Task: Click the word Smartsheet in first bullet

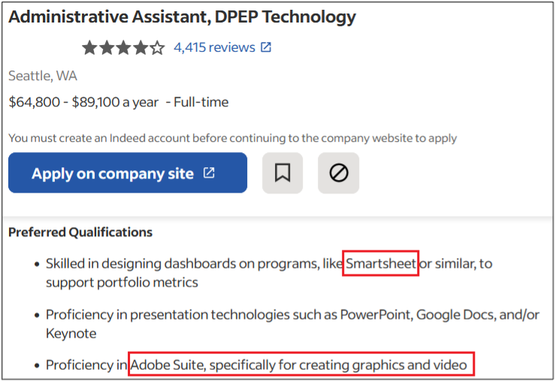Action: (381, 263)
